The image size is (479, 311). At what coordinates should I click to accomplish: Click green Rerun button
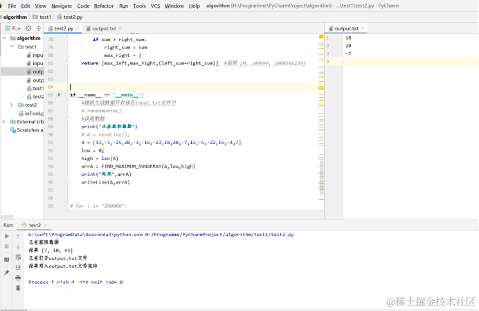pos(7,236)
